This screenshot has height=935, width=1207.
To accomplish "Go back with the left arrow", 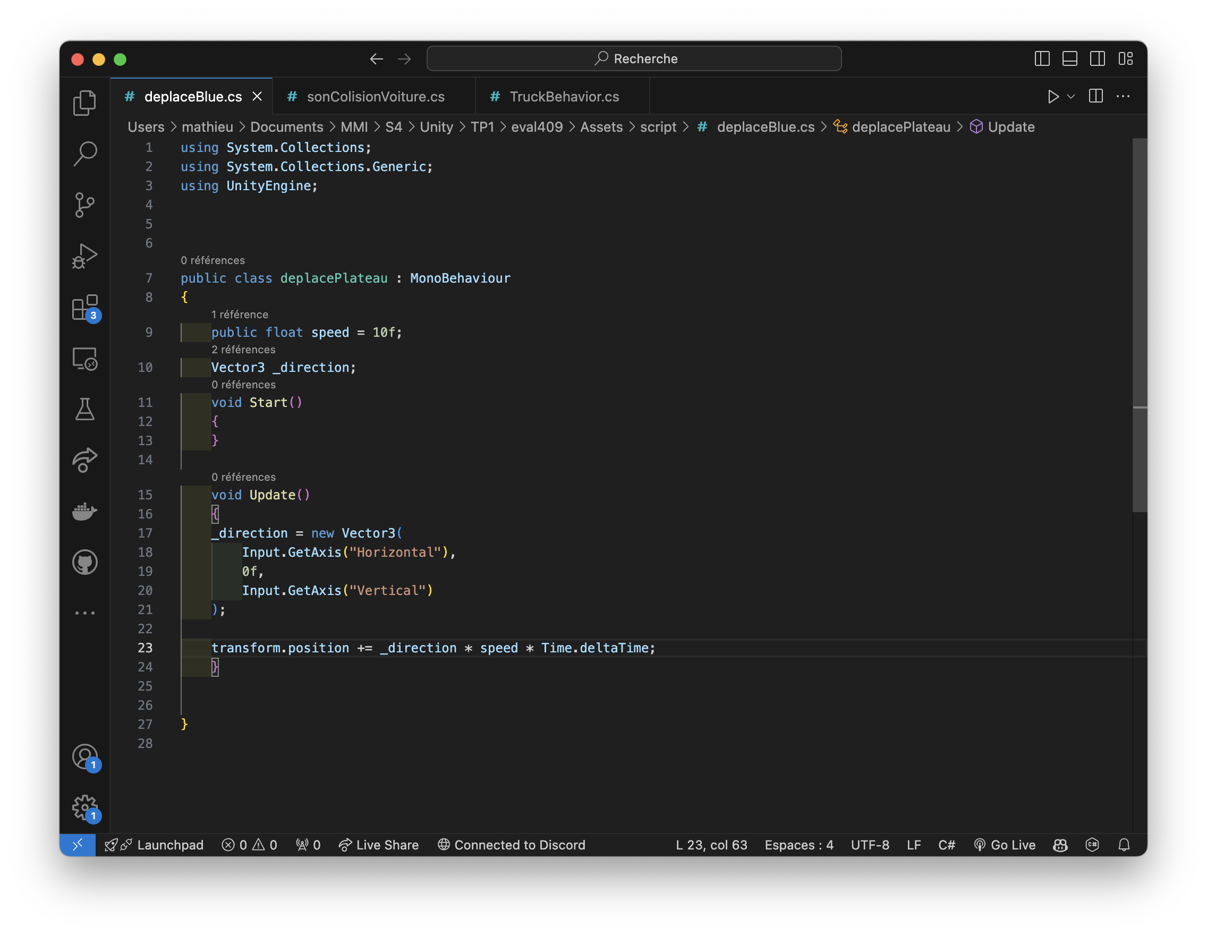I will pos(376,58).
